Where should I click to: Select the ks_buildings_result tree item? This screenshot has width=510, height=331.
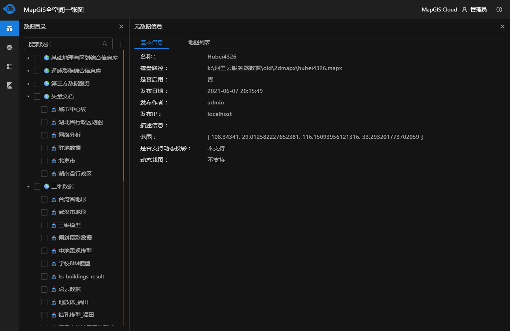point(81,276)
